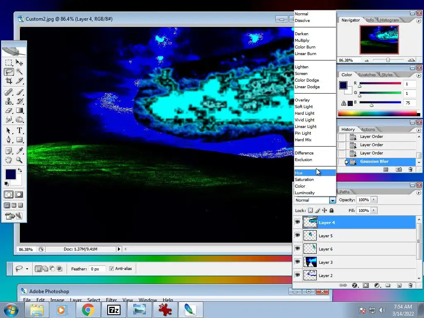Select the Rectangular Marquee tool
The width and height of the screenshot is (424, 318).
[x=9, y=63]
